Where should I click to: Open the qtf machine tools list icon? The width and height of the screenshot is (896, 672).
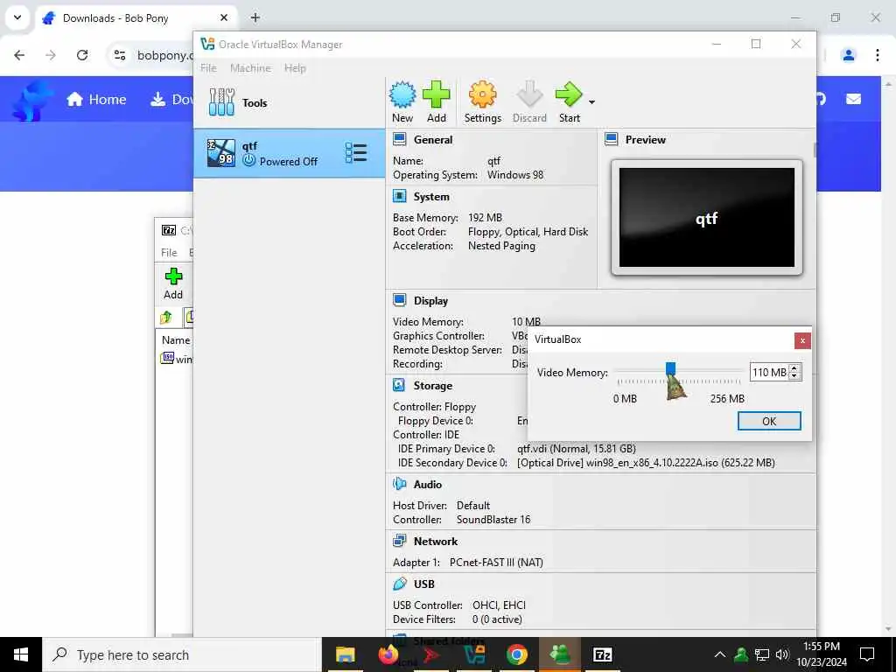(x=356, y=153)
